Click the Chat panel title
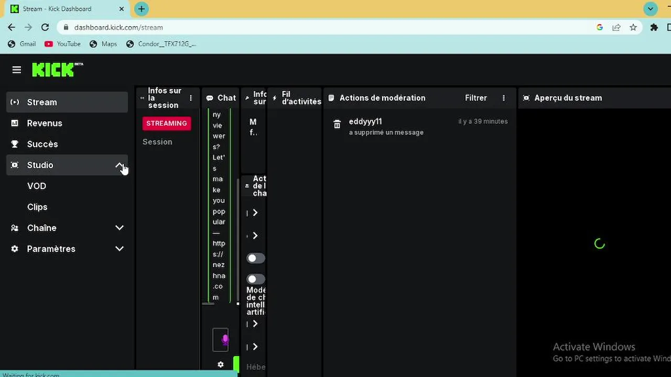 [226, 98]
